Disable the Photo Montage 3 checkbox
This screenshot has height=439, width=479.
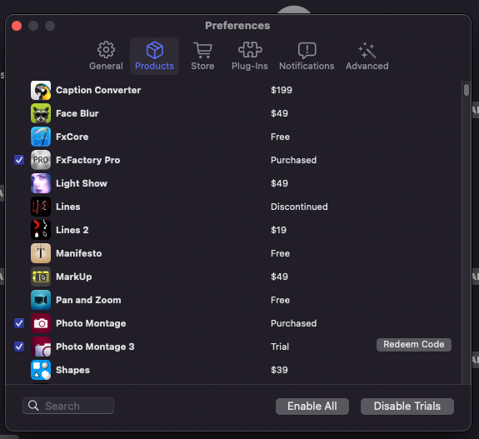19,347
